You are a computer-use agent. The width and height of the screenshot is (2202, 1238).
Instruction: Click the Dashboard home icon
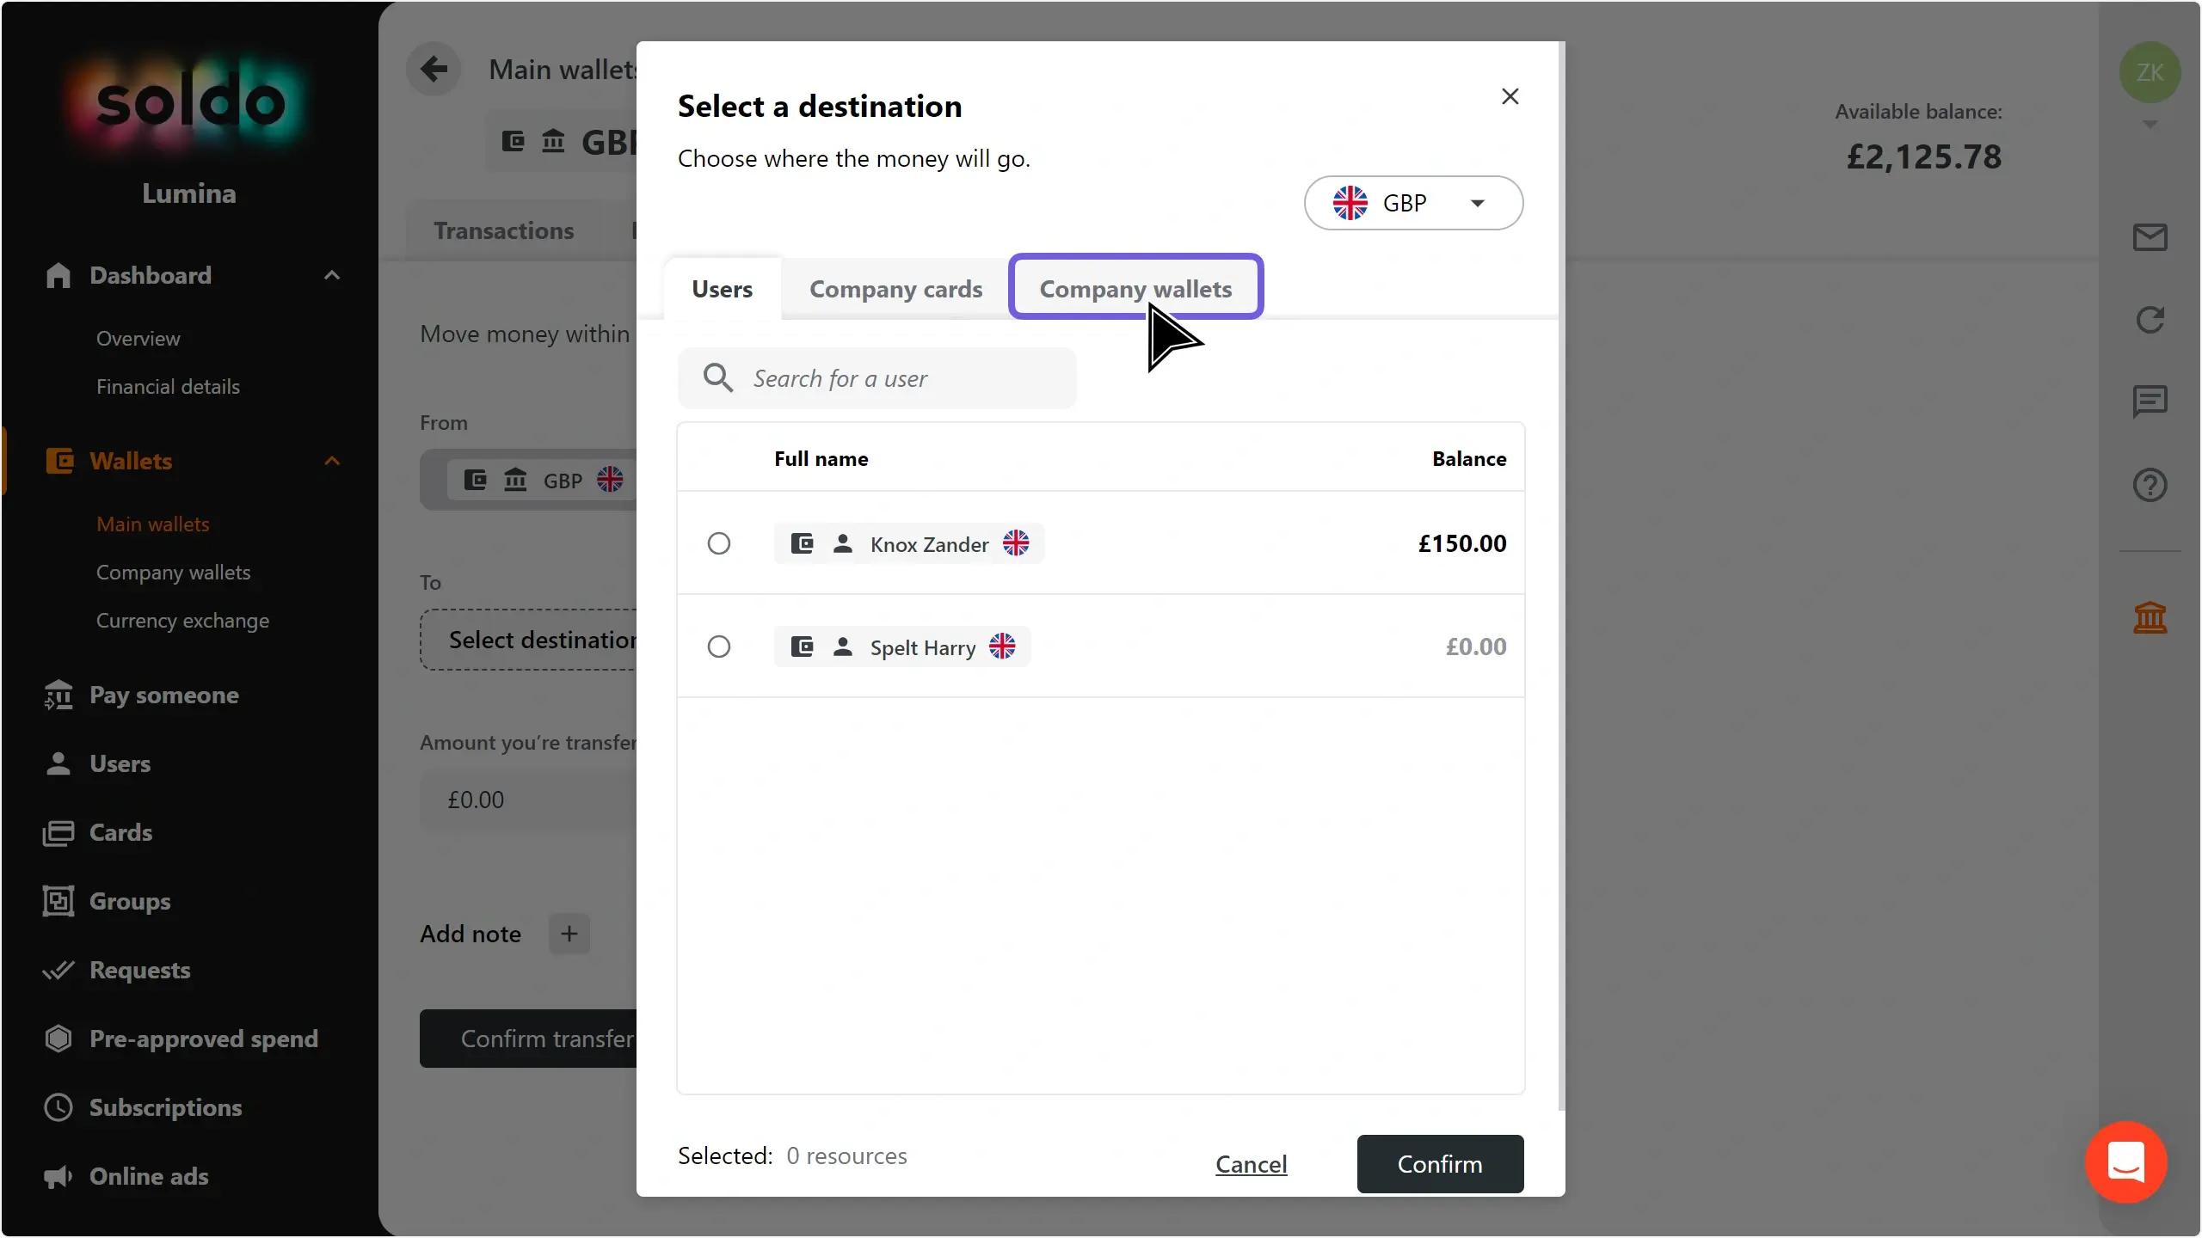click(x=58, y=275)
